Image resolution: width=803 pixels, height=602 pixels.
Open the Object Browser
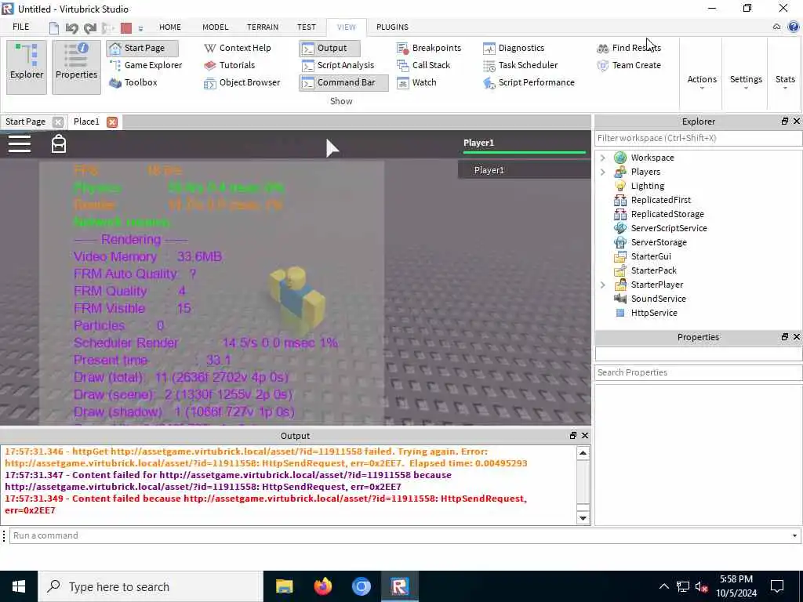point(242,82)
